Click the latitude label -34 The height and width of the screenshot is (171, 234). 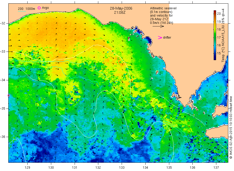(3, 80)
